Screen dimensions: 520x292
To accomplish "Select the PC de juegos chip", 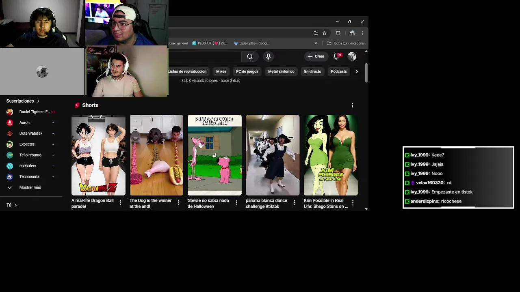I will [x=247, y=71].
